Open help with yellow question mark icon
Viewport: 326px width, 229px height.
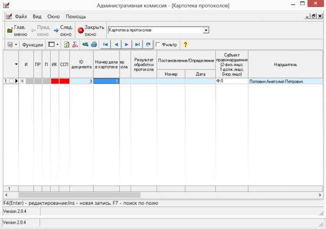tap(185, 44)
